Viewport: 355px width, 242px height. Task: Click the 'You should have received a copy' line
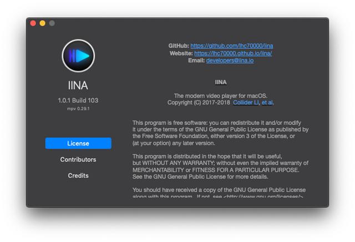(x=219, y=190)
